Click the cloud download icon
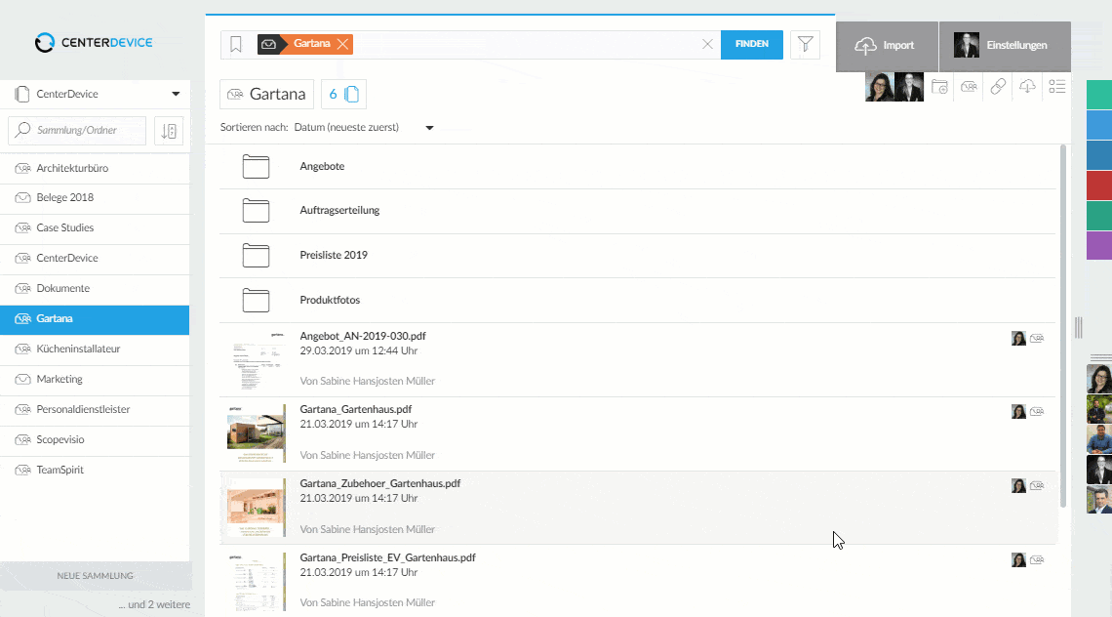The width and height of the screenshot is (1112, 617). pos(1027,87)
